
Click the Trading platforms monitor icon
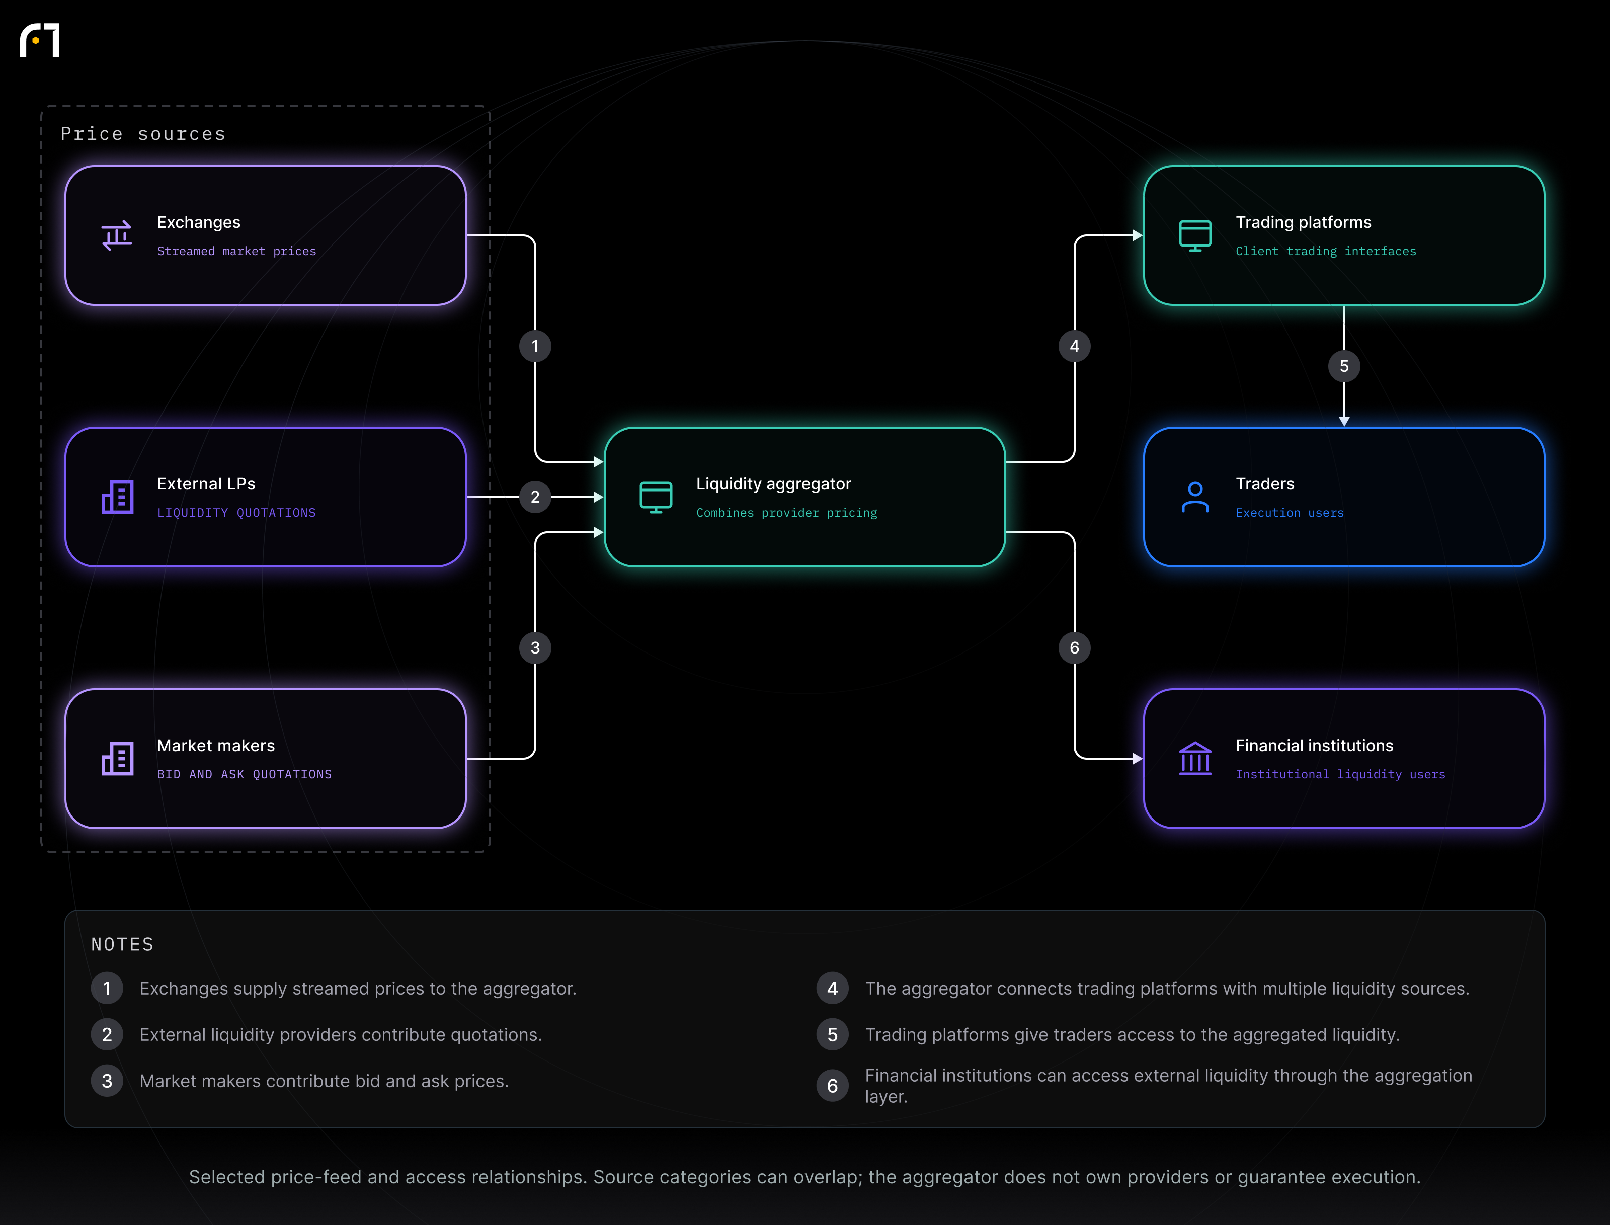(1195, 235)
